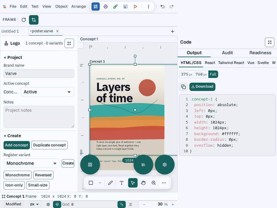This screenshot has width=277, height=208.
Task: Toggle the crop frame tool
Action: coord(33,20)
